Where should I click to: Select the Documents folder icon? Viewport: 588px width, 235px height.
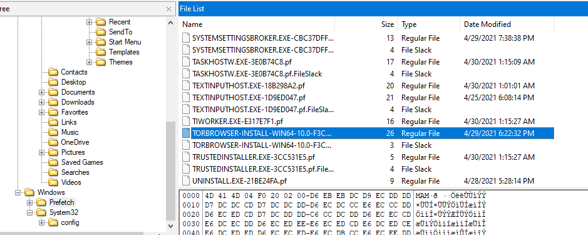point(53,92)
